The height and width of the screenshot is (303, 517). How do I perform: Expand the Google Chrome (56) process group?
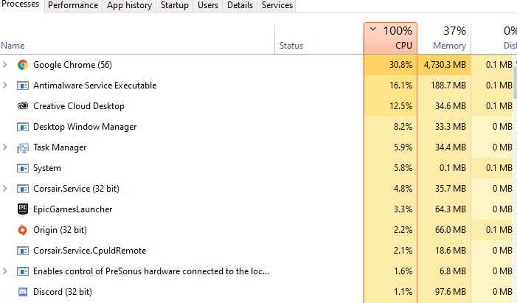pos(5,65)
